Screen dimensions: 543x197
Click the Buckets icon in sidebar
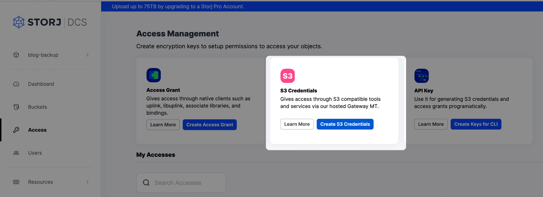pyautogui.click(x=16, y=107)
